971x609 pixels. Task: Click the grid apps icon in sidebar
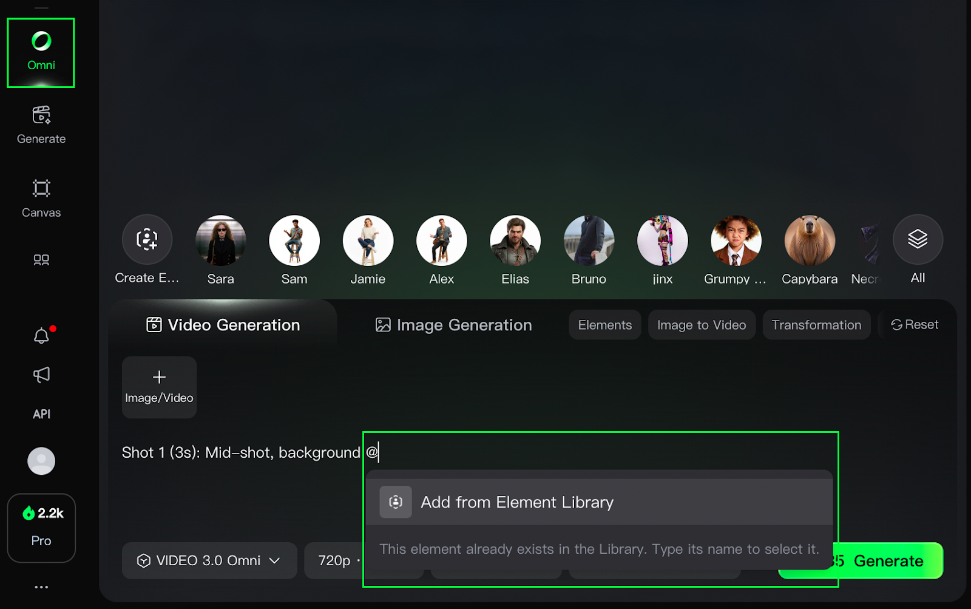(x=41, y=260)
